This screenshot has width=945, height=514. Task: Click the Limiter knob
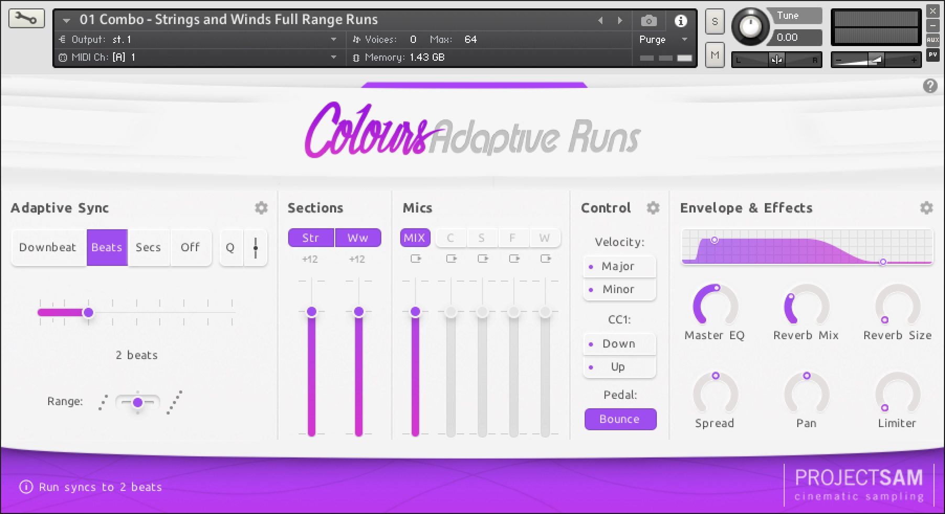(x=898, y=393)
